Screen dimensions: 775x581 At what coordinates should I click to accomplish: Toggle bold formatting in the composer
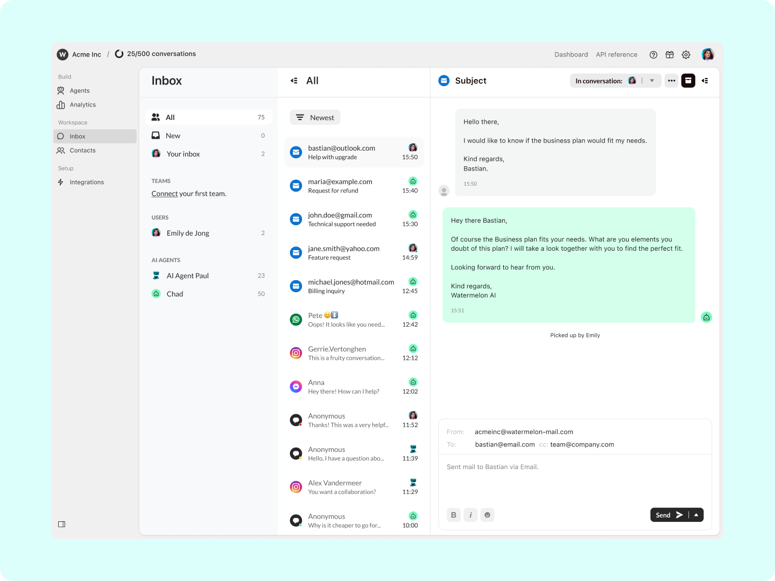[454, 515]
